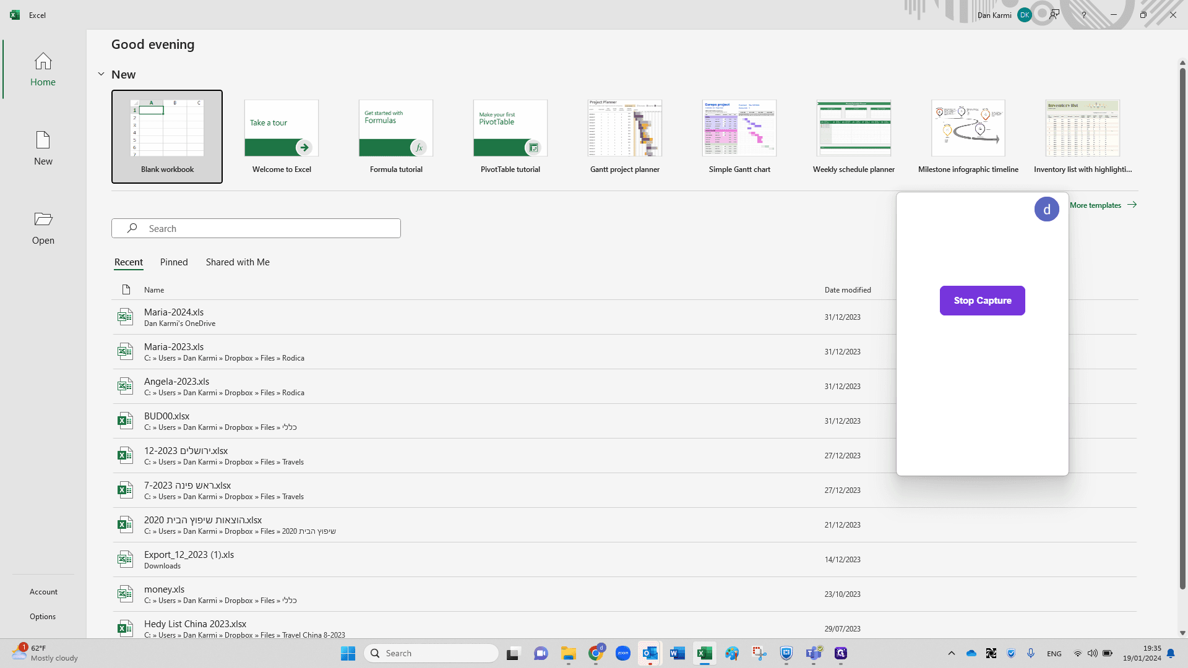Click the microphone tray icon
The image size is (1188, 668).
(x=1031, y=653)
